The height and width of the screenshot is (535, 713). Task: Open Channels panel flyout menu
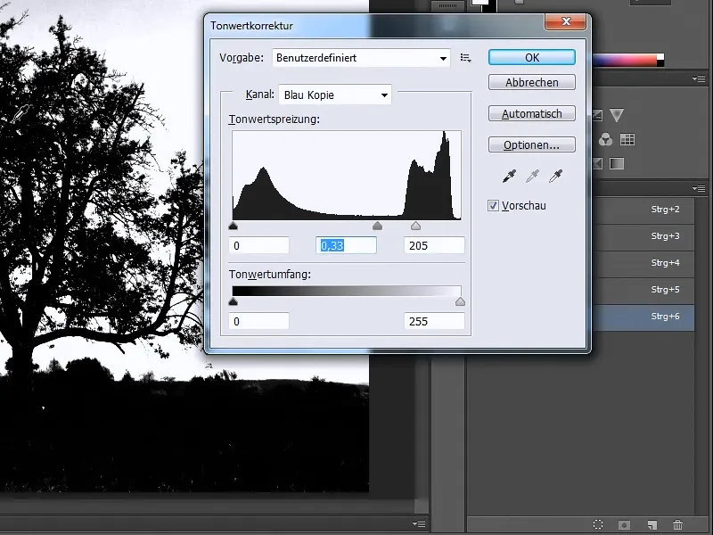point(700,188)
